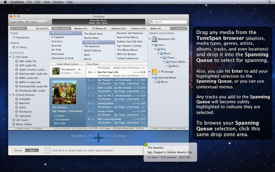The width and height of the screenshot is (275, 172).
Task: Click the Purchased store icon in sidebar
Action: (13, 37)
